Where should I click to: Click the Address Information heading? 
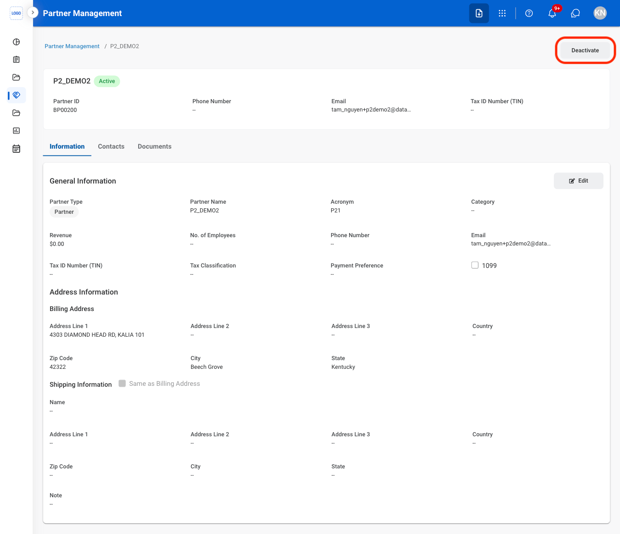pyautogui.click(x=84, y=292)
